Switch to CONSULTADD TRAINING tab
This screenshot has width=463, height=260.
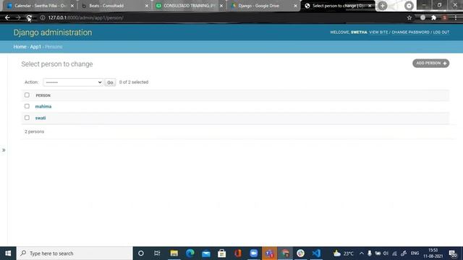(x=189, y=6)
